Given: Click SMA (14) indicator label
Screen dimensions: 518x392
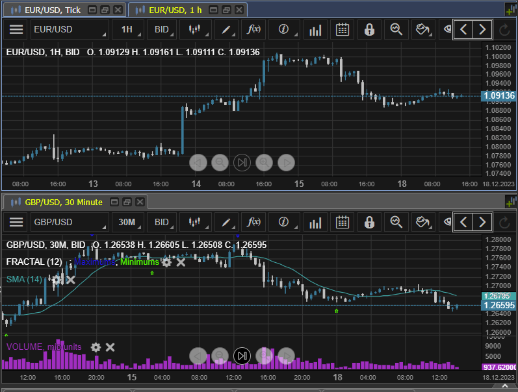Looking at the screenshot, I should pyautogui.click(x=24, y=280).
